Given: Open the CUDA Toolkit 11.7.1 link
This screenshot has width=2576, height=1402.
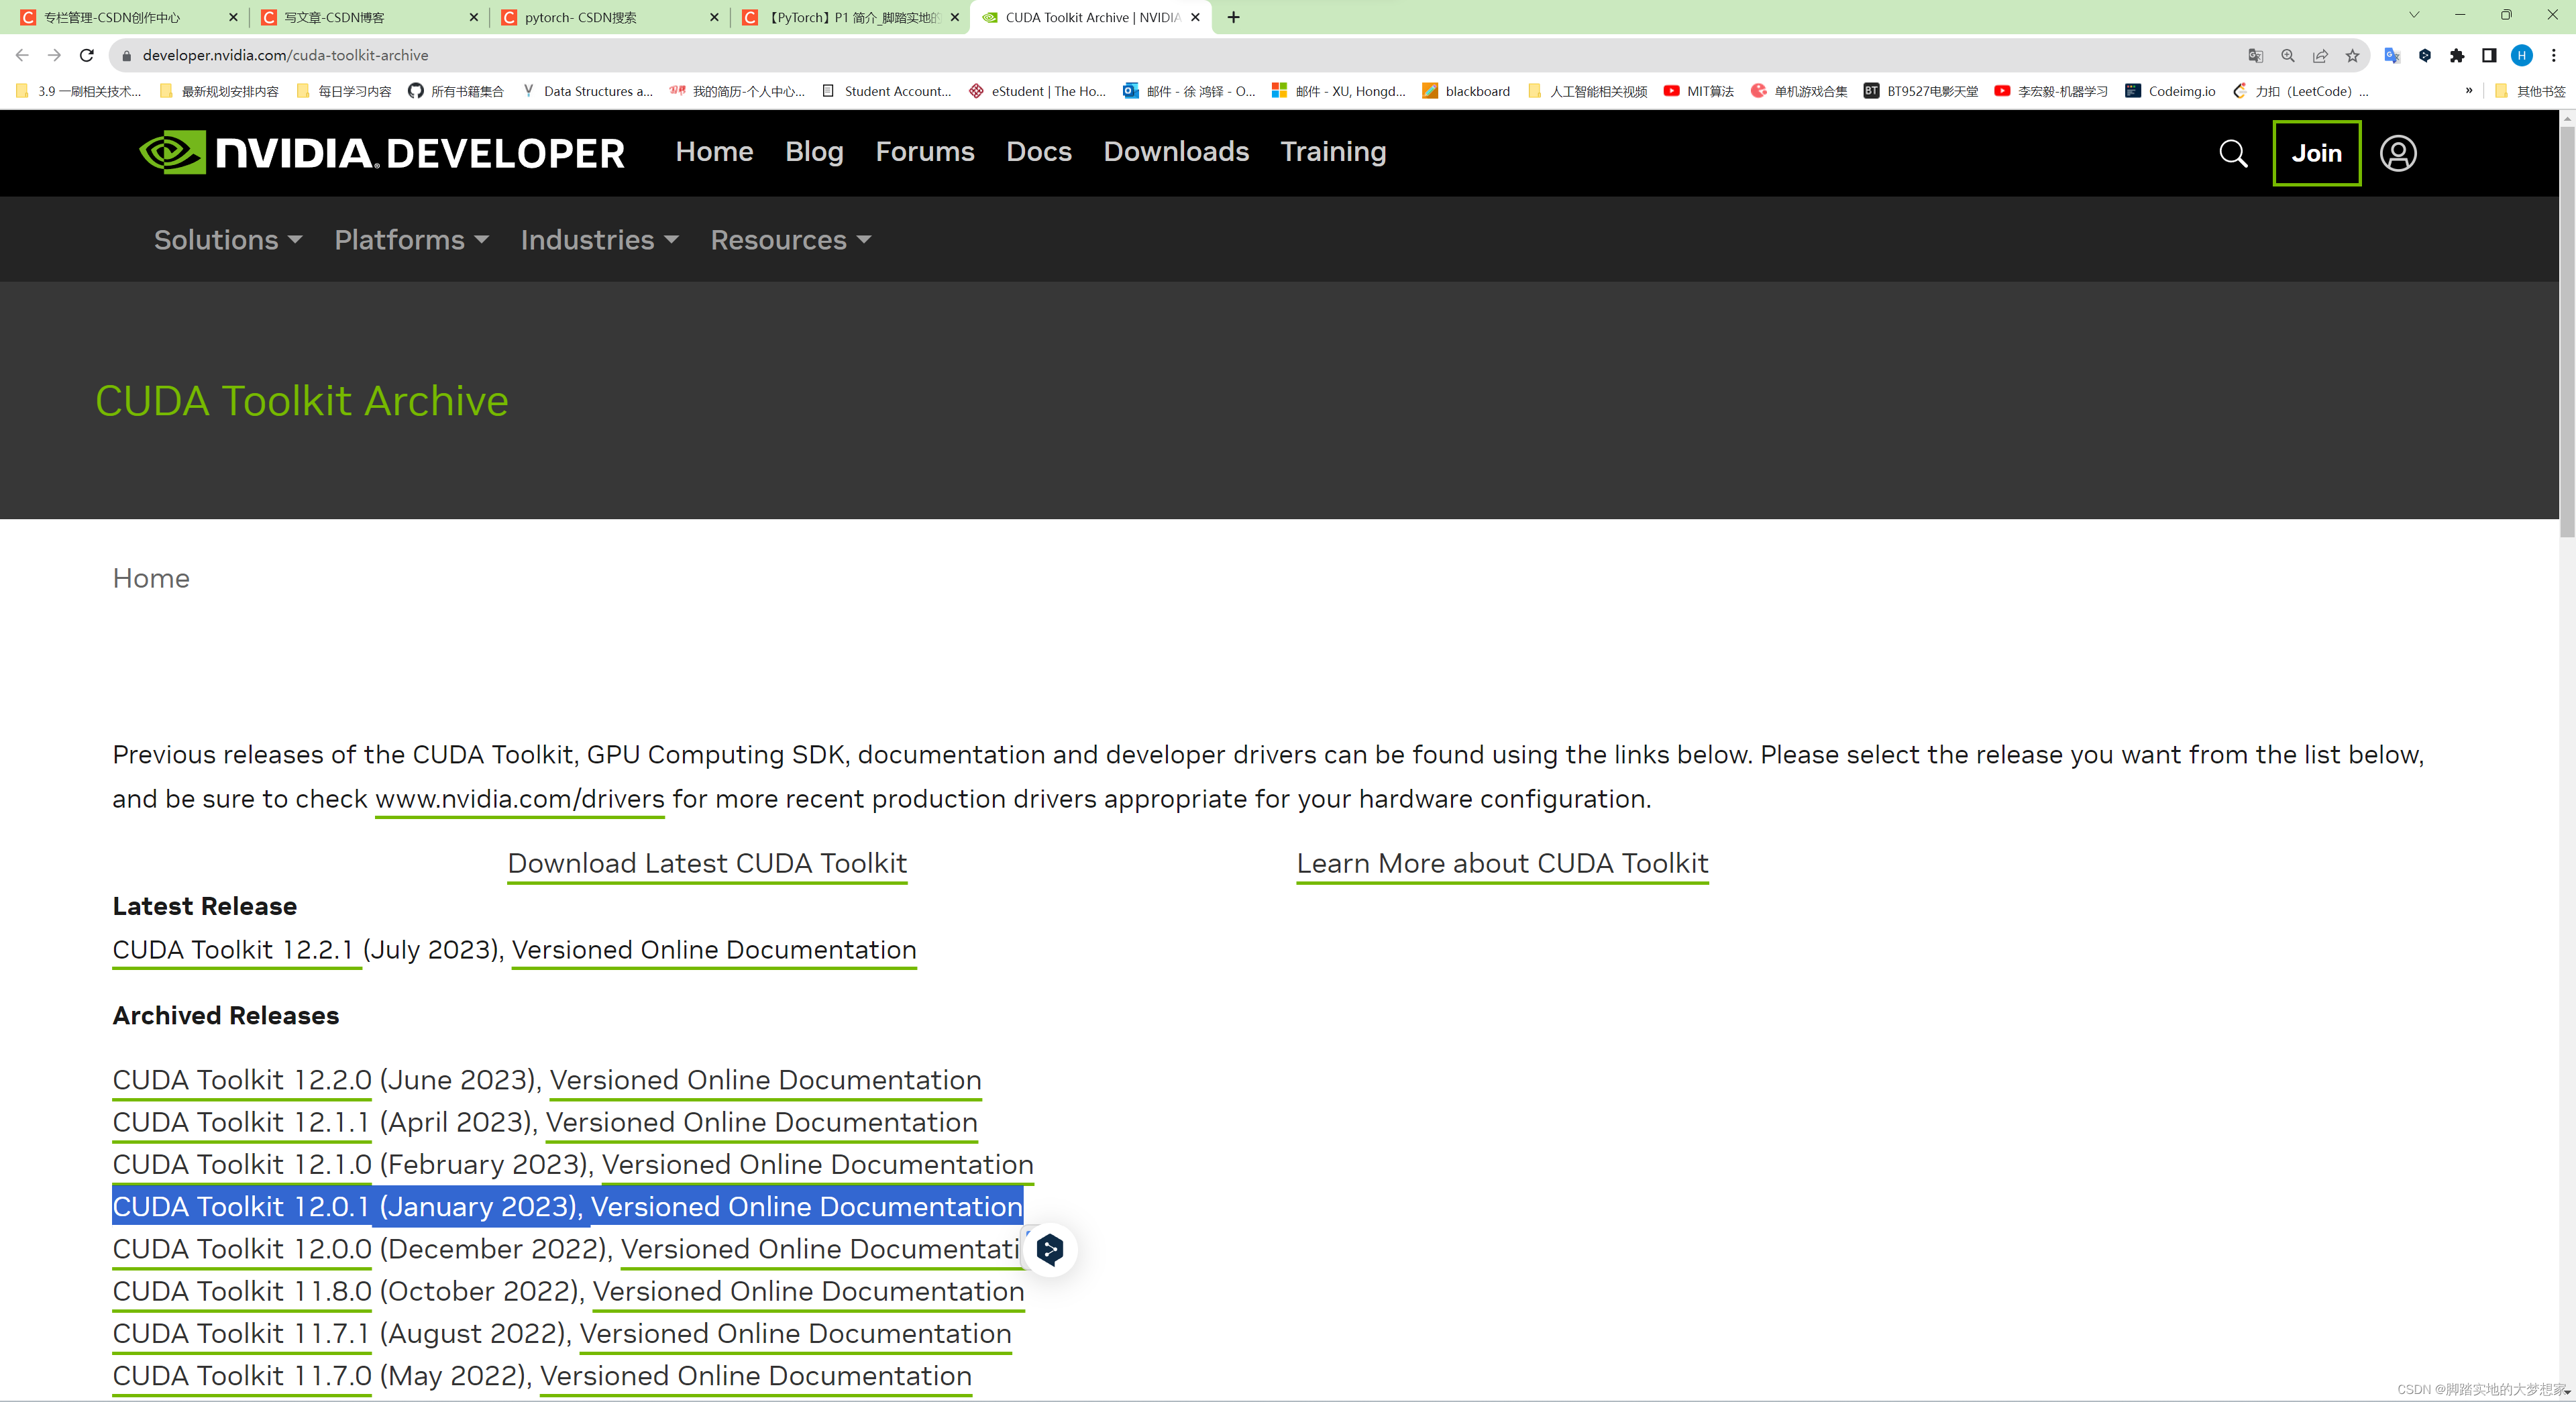Looking at the screenshot, I should (x=241, y=1334).
